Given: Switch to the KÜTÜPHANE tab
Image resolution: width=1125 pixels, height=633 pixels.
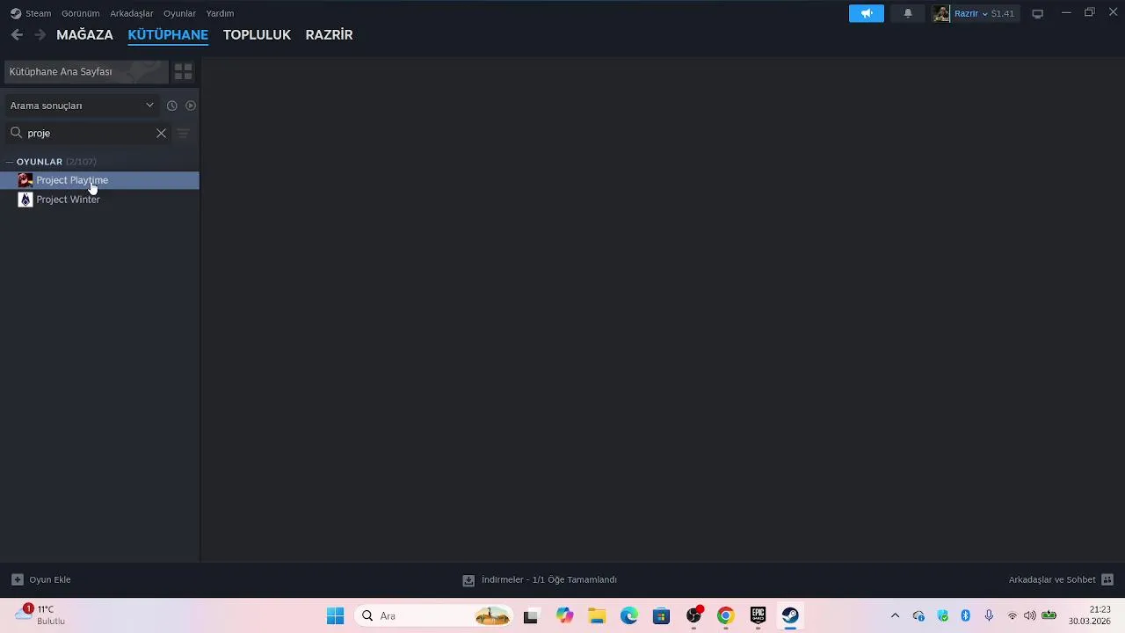Looking at the screenshot, I should click(x=168, y=35).
